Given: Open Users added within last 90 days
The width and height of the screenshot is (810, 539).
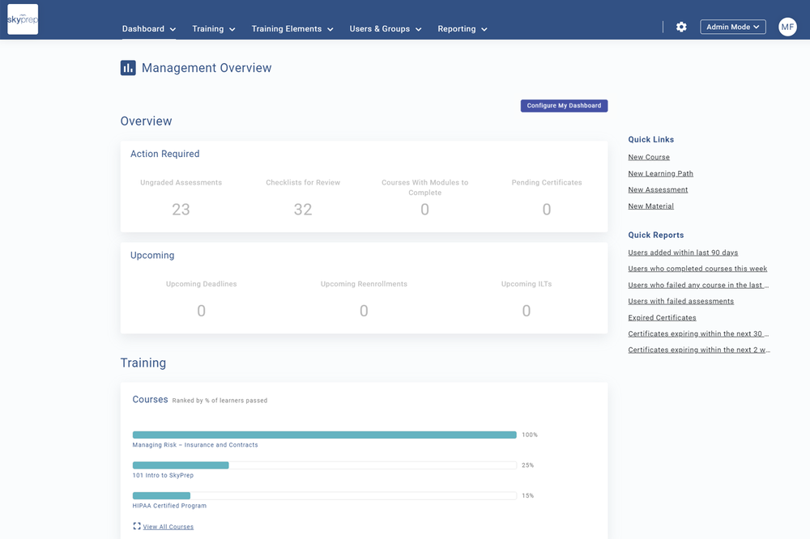Looking at the screenshot, I should [x=683, y=252].
